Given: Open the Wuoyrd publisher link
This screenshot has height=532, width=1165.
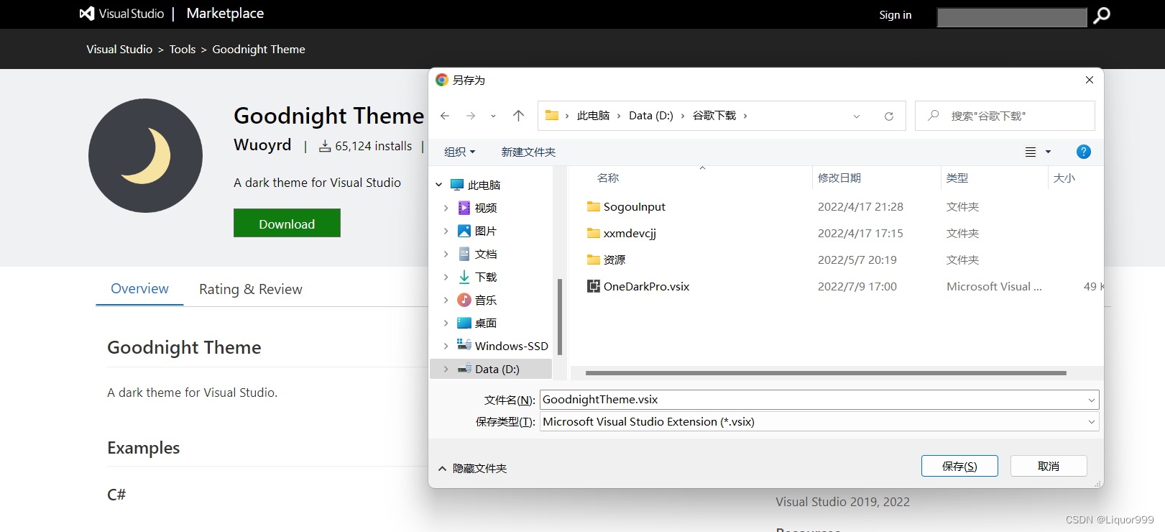Looking at the screenshot, I should click(262, 145).
